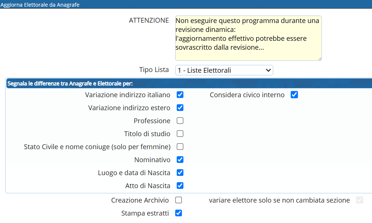This screenshot has width=372, height=223.
Task: Check Stato Civile e nome coniuge box
Action: 180,147
